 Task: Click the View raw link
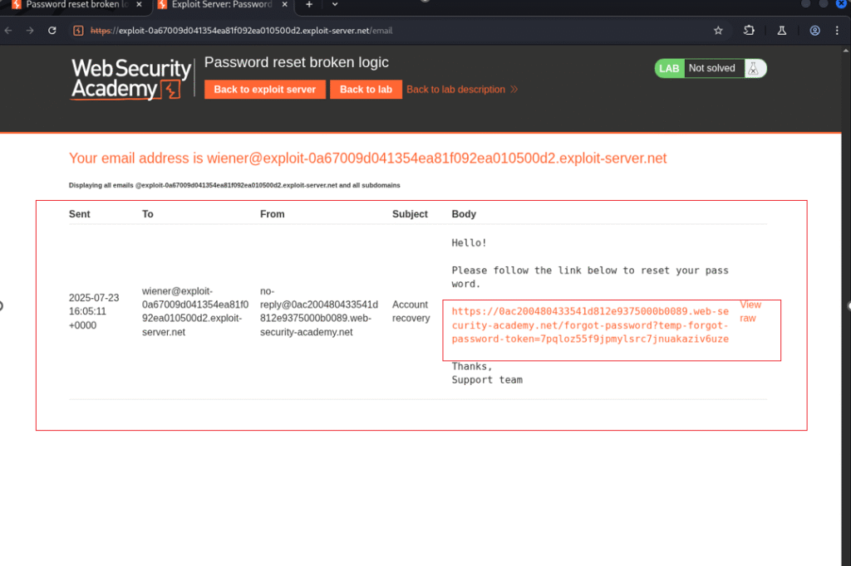(750, 311)
